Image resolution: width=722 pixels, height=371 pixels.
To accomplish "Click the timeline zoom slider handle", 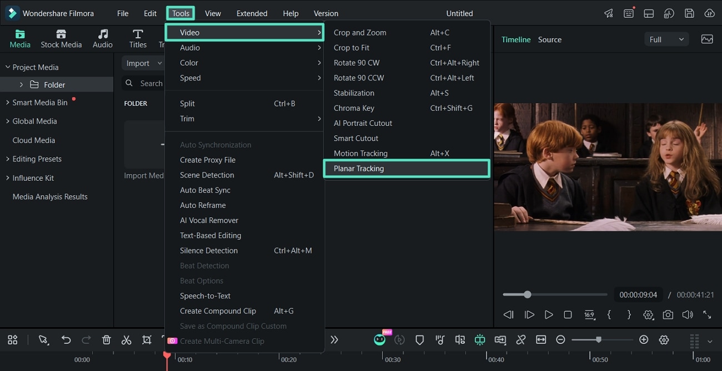I will click(598, 339).
